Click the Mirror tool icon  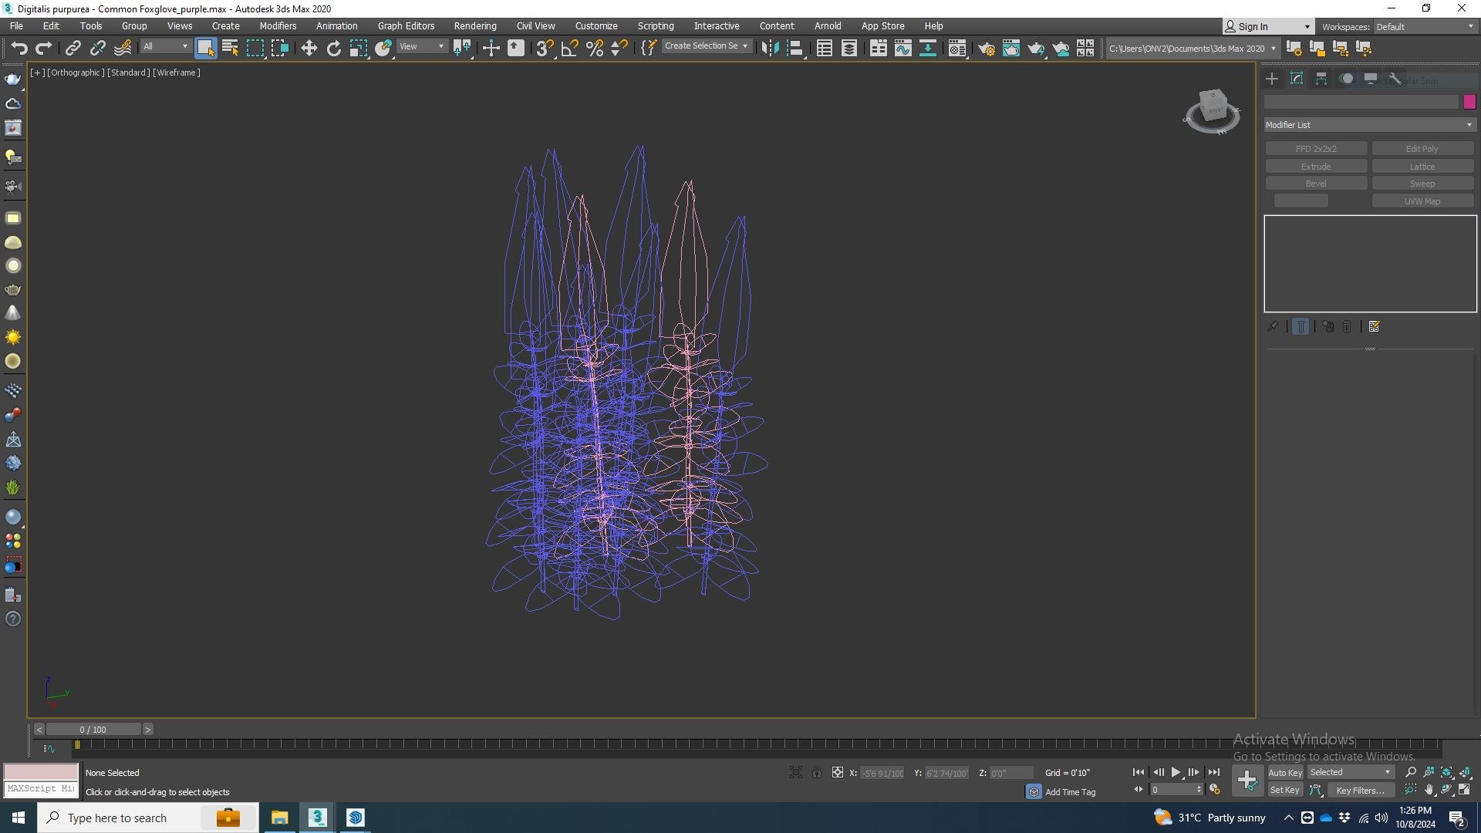770,48
